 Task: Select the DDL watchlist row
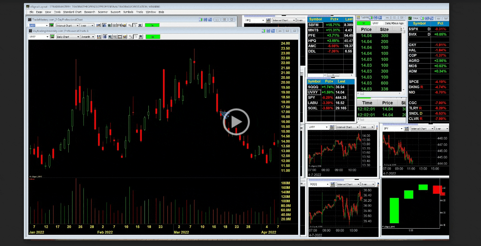click(x=330, y=51)
